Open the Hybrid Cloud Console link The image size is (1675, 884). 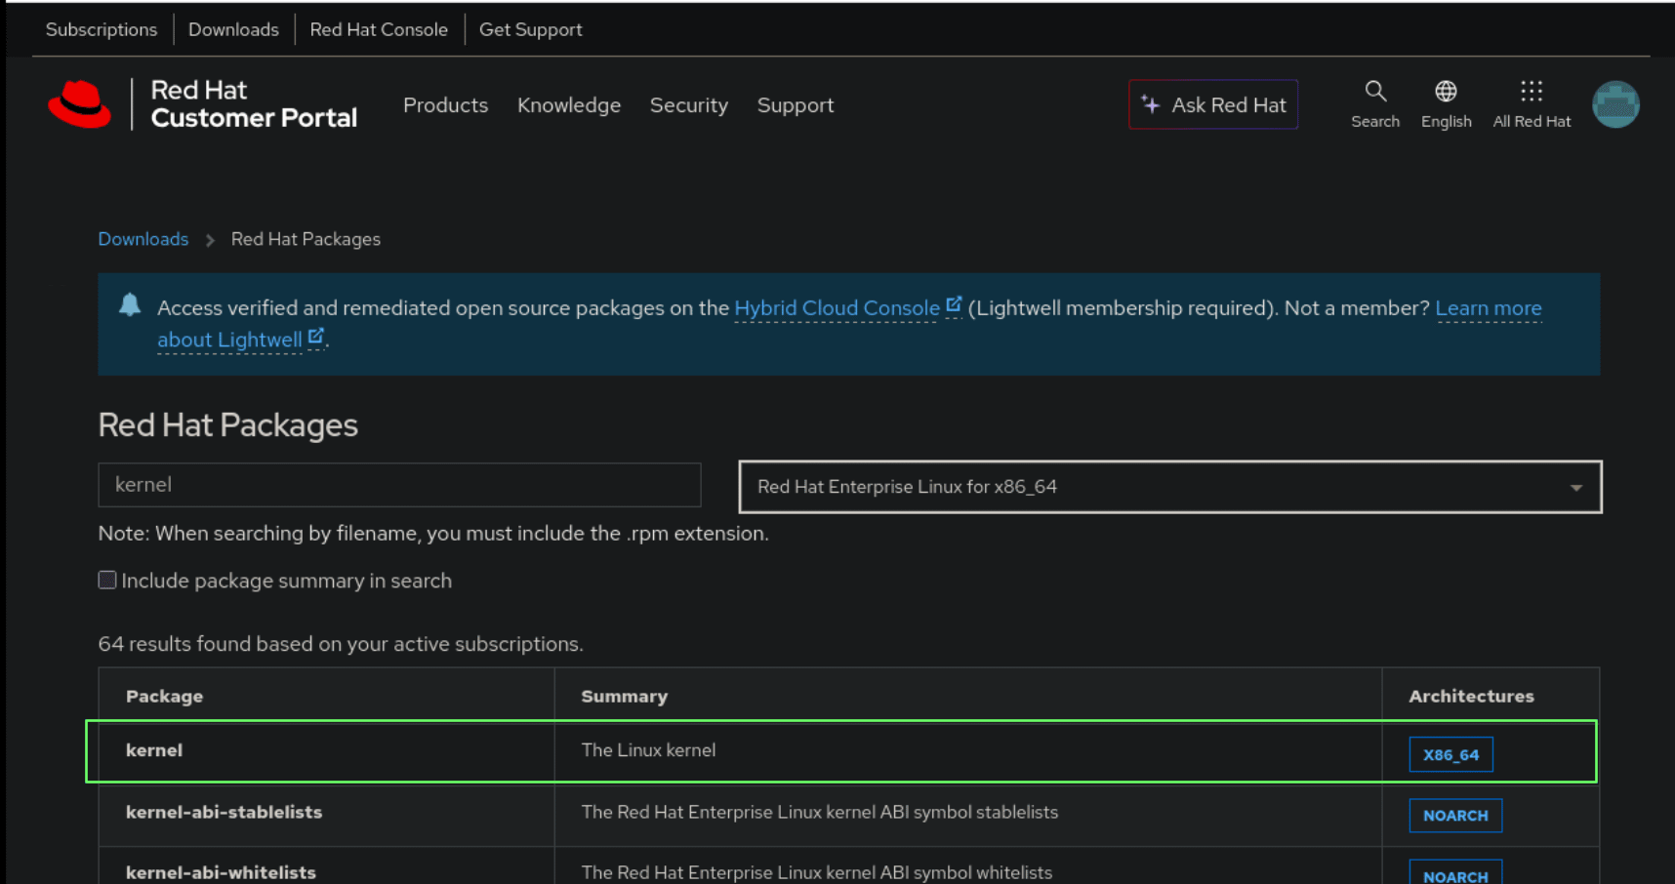pyautogui.click(x=837, y=308)
